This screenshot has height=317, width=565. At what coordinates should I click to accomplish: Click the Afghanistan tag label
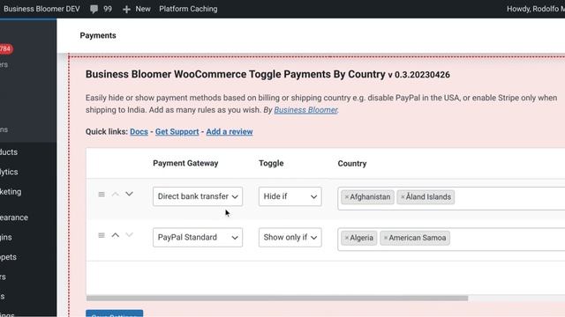(x=370, y=197)
